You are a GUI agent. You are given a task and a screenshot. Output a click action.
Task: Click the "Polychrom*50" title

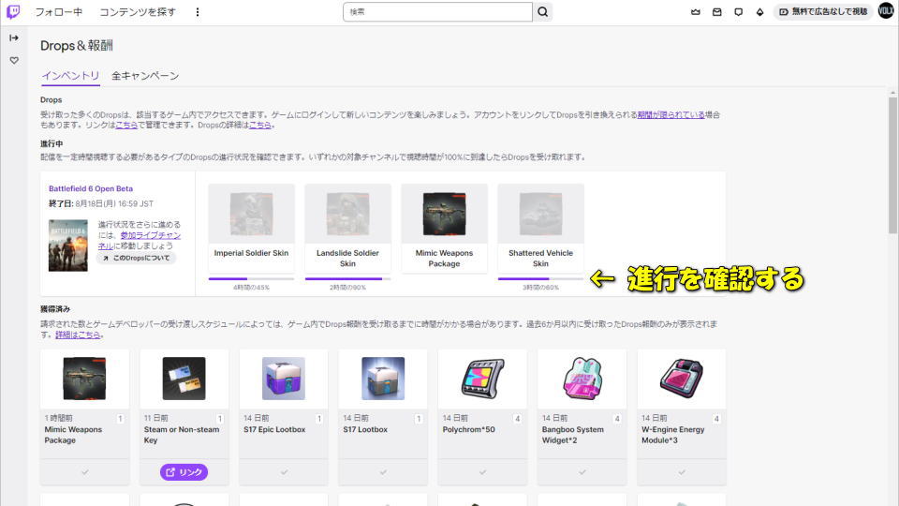468,430
